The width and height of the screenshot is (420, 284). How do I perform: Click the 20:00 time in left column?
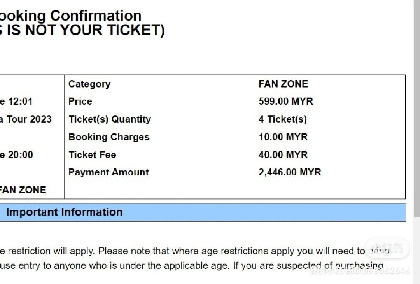pos(19,155)
